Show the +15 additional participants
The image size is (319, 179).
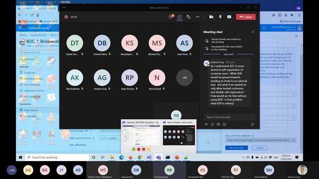pos(184,78)
